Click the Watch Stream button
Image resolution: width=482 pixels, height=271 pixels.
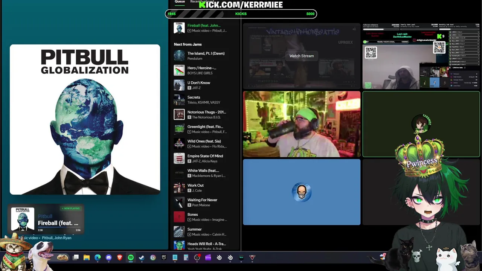point(302,56)
